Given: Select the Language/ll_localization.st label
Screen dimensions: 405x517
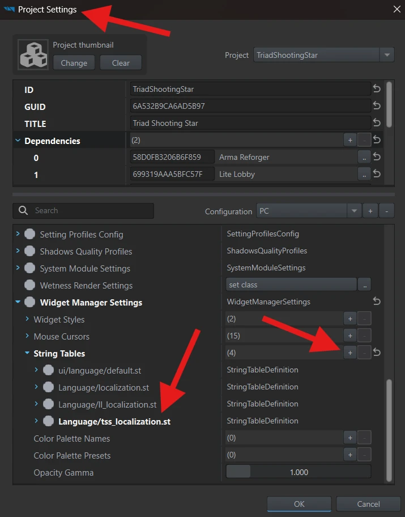Looking at the screenshot, I should coord(107,405).
